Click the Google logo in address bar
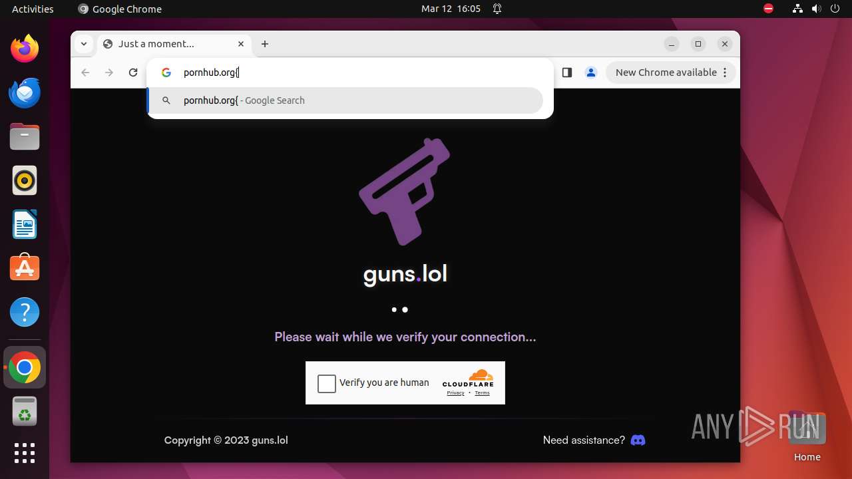The height and width of the screenshot is (479, 852). [166, 73]
